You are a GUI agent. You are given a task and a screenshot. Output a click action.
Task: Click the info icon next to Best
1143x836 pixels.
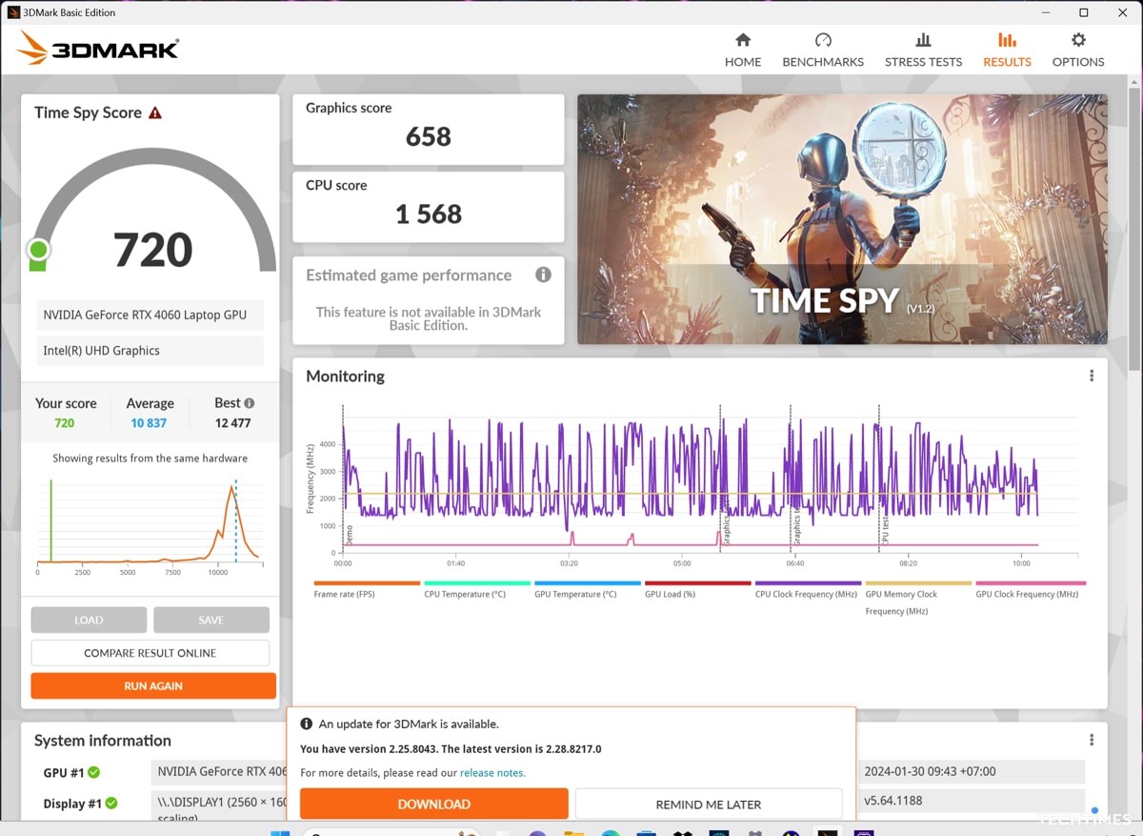249,403
